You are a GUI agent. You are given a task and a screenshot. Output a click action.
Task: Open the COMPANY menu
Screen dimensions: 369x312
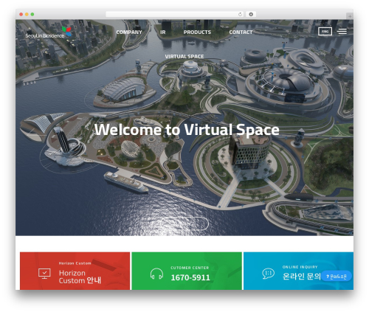[x=129, y=32]
